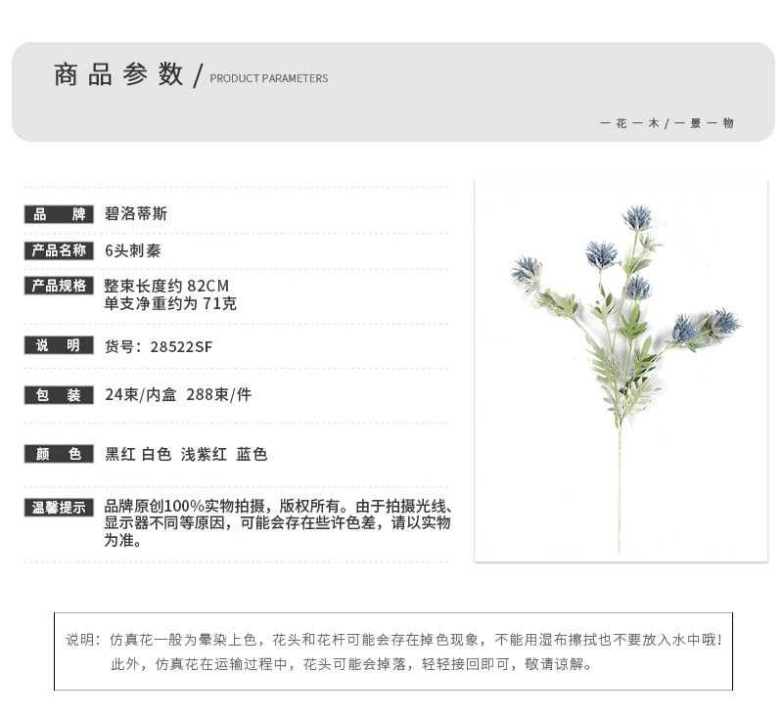
Task: Click the 商品参数 heading
Action: [x=118, y=75]
